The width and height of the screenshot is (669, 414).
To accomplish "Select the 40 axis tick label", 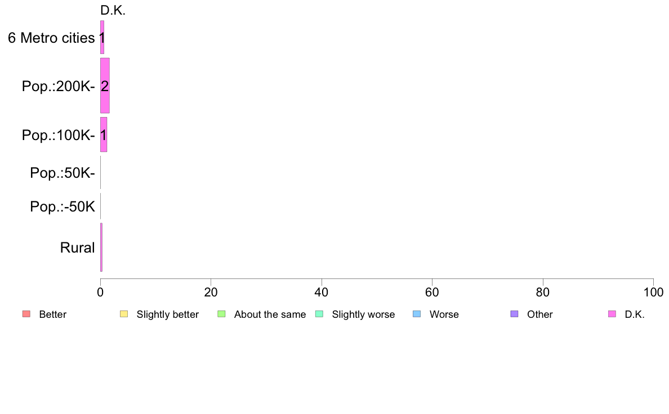I will pyautogui.click(x=322, y=292).
